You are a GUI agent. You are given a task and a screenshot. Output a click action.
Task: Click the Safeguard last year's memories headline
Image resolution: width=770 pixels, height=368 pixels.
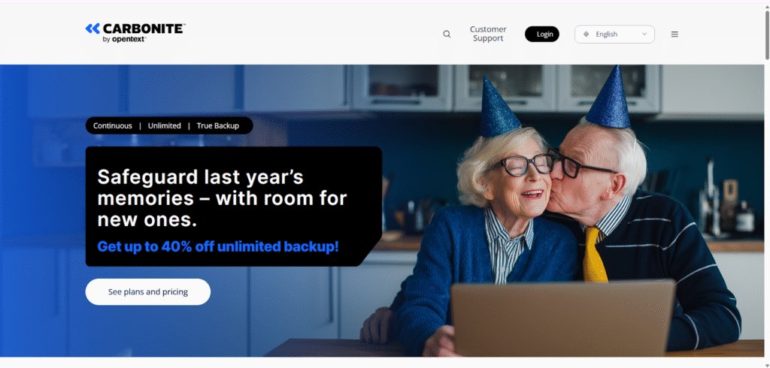(x=222, y=198)
